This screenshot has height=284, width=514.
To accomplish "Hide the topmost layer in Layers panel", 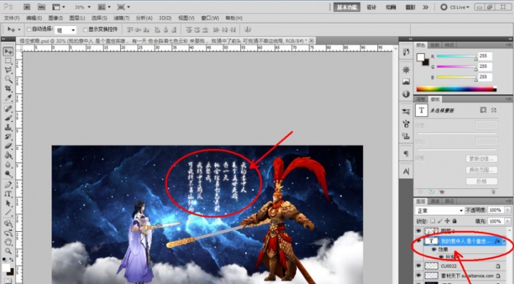I will [418, 231].
